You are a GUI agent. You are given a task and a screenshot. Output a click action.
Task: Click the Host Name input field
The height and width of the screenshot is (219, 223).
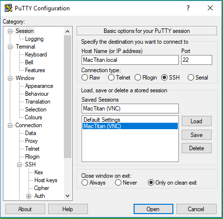coord(130,60)
